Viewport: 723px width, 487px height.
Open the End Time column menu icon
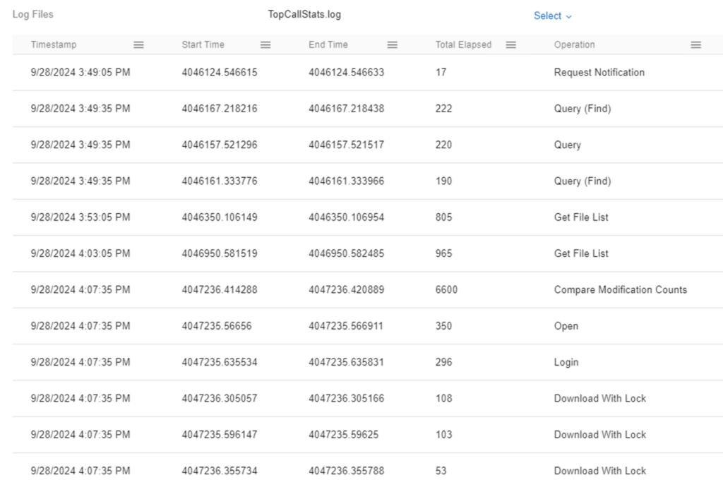pos(393,44)
